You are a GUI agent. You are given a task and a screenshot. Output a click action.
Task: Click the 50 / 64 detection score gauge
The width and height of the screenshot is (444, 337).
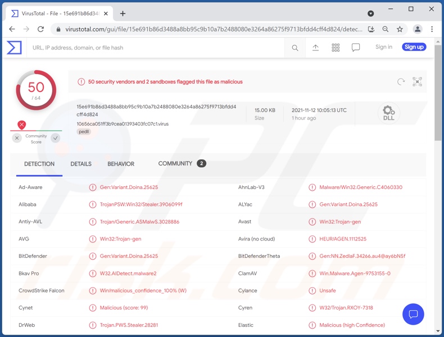[x=36, y=90]
